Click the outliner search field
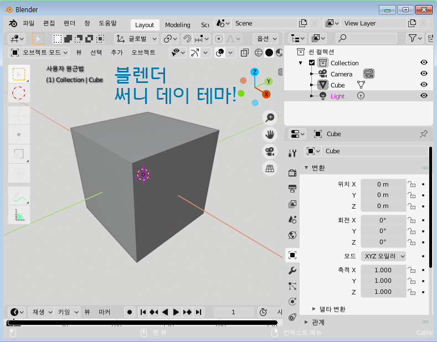Image resolution: width=437 pixels, height=342 pixels. (366, 38)
